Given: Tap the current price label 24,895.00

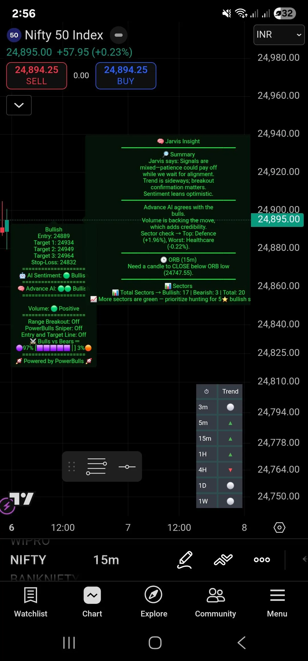Looking at the screenshot, I should (277, 219).
